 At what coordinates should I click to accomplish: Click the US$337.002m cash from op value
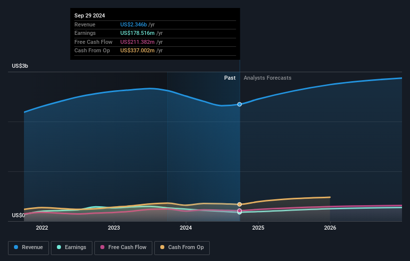[x=137, y=51]
